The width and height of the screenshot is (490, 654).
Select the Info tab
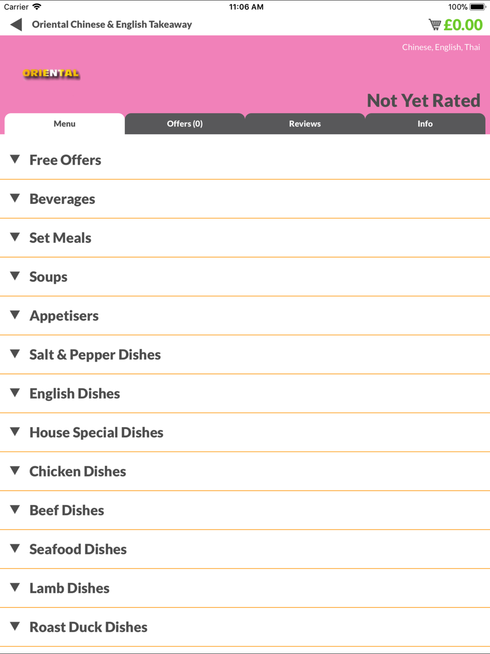(425, 124)
